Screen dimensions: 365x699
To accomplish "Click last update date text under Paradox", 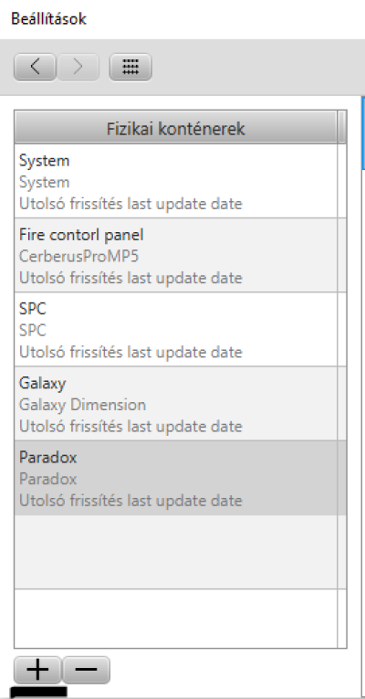I will (x=183, y=500).
